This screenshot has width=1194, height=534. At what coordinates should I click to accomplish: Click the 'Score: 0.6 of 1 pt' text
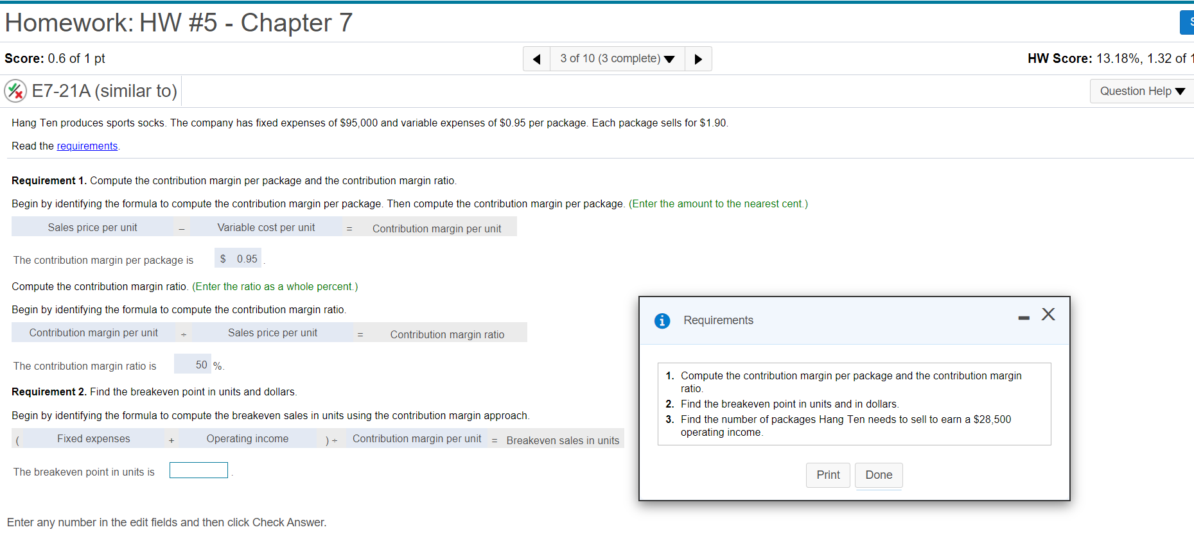click(x=55, y=58)
